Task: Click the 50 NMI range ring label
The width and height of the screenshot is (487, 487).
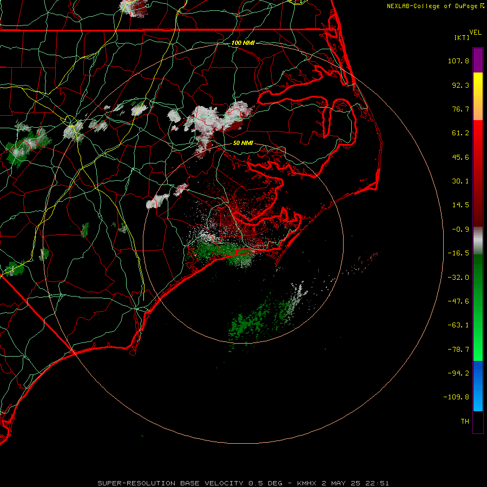Action: point(243,143)
